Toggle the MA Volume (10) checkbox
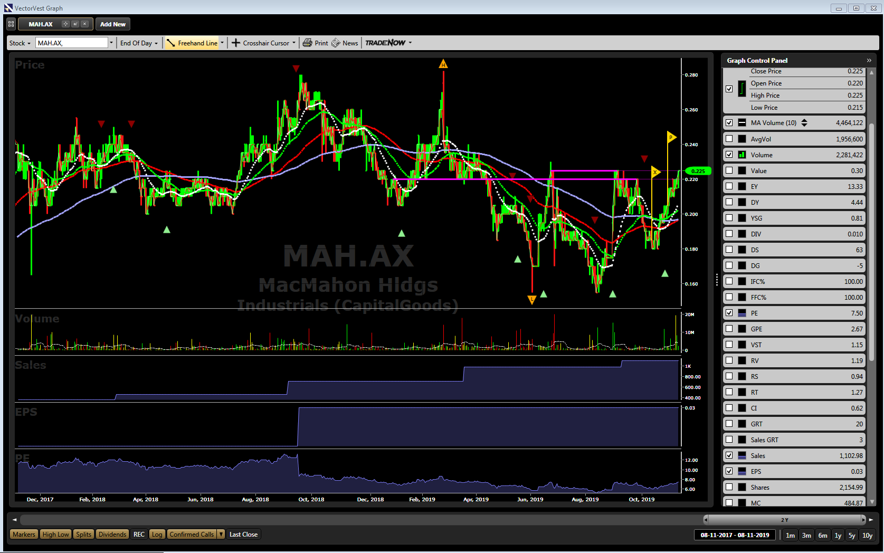This screenshot has width=884, height=553. click(x=729, y=122)
